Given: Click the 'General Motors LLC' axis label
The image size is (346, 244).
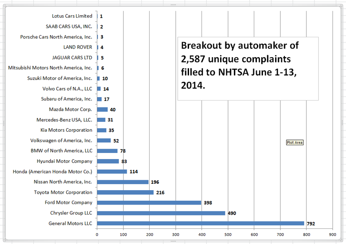Looking at the screenshot, I should (70, 224).
